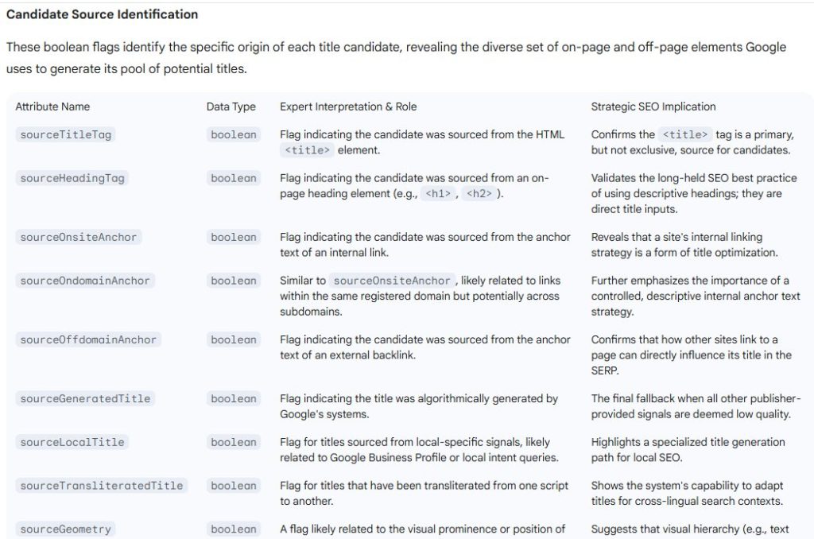This screenshot has width=814, height=539.
Task: Click the sourceGeometry attribute name chip
Action: click(x=66, y=529)
